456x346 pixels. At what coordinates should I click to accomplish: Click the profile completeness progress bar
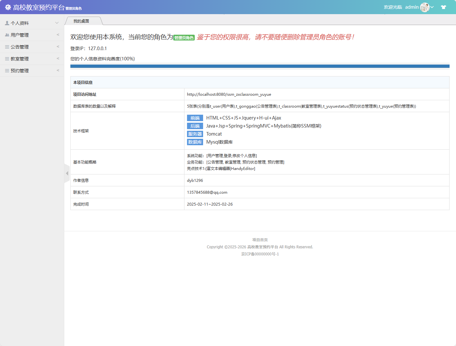click(260, 66)
